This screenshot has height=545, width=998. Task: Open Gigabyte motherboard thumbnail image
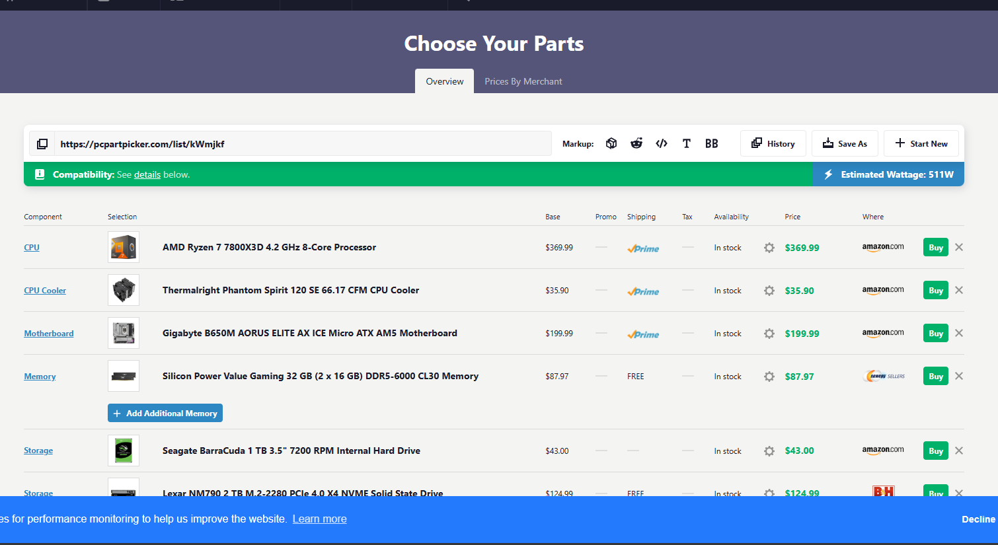pyautogui.click(x=124, y=333)
